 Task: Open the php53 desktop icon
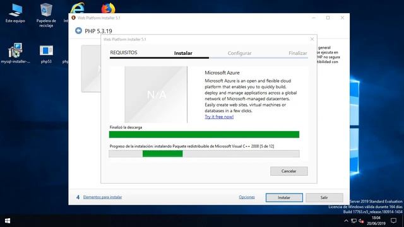coord(46,54)
